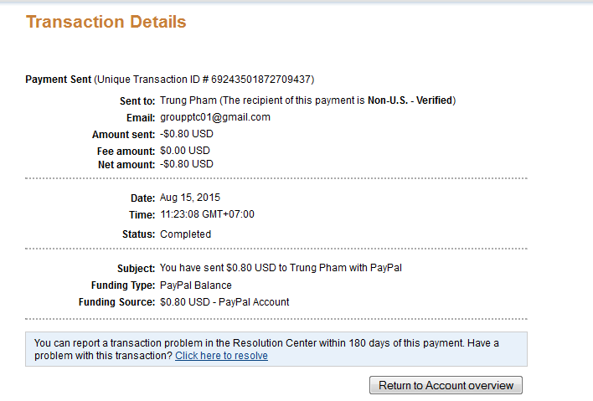
Task: Click the Completed status value
Action: pos(185,234)
